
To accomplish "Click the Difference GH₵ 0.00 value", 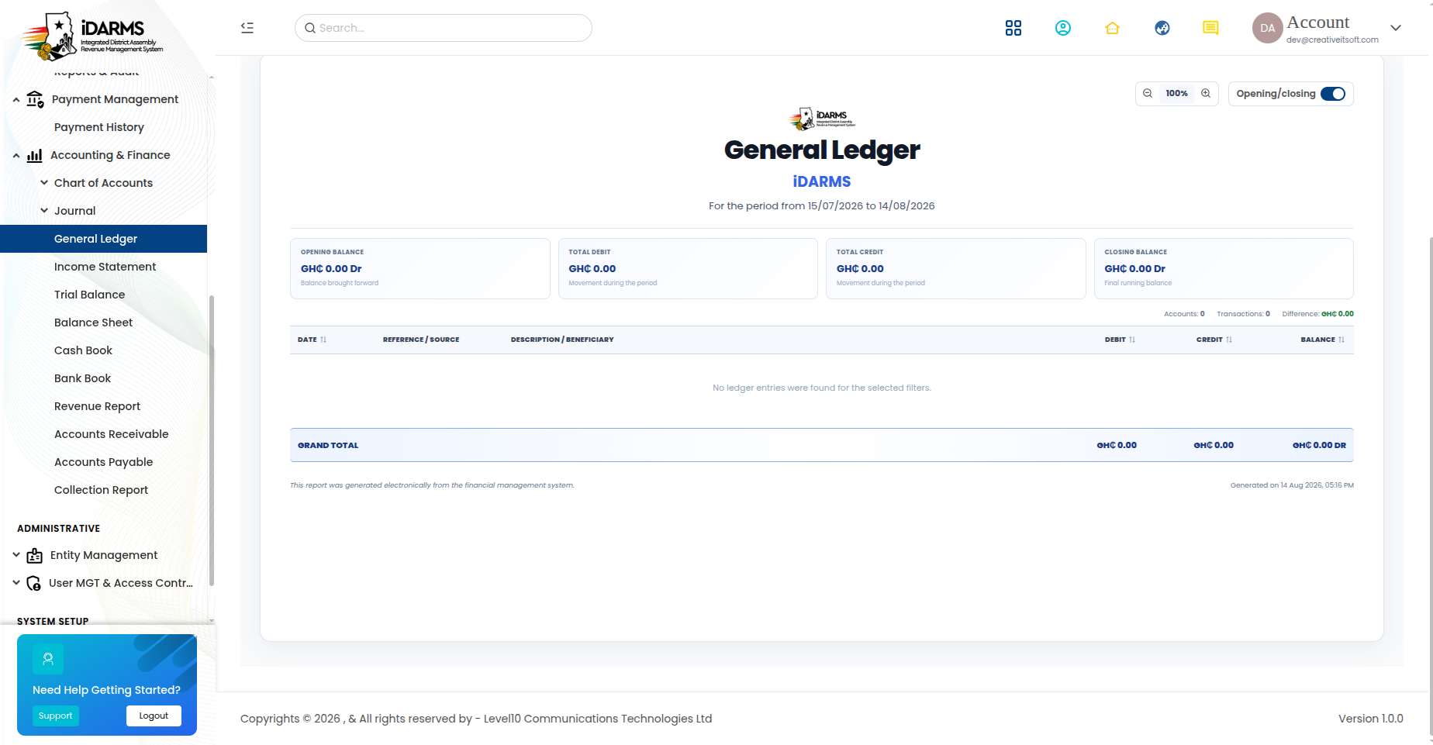I will tap(1338, 314).
